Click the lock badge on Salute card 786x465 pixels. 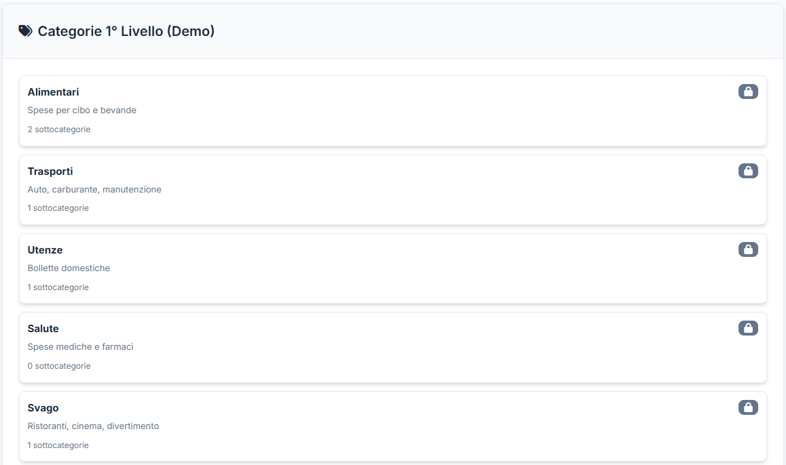point(748,328)
